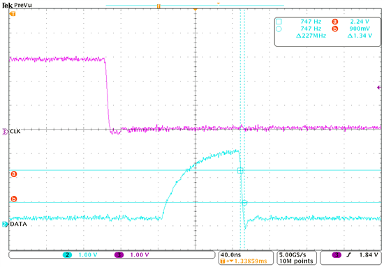Click the 2.24 V cursor a readout

360,22
